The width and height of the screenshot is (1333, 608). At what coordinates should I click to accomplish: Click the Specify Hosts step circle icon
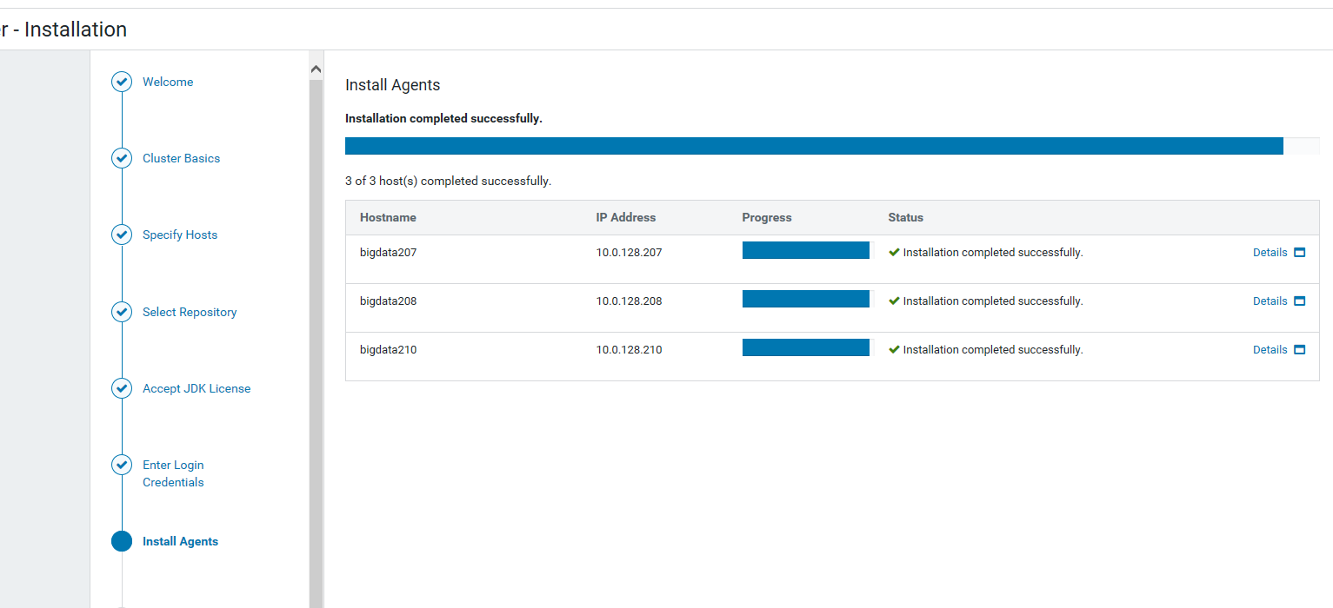(122, 235)
